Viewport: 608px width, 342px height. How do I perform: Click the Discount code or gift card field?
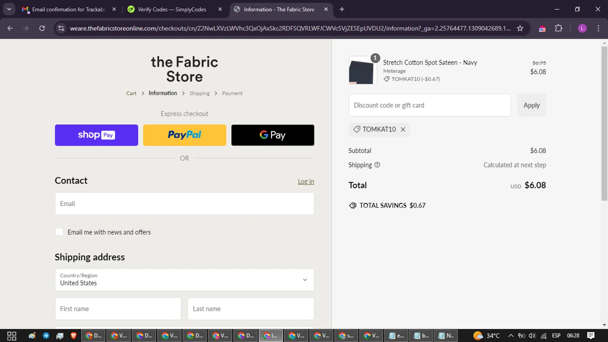pyautogui.click(x=430, y=105)
